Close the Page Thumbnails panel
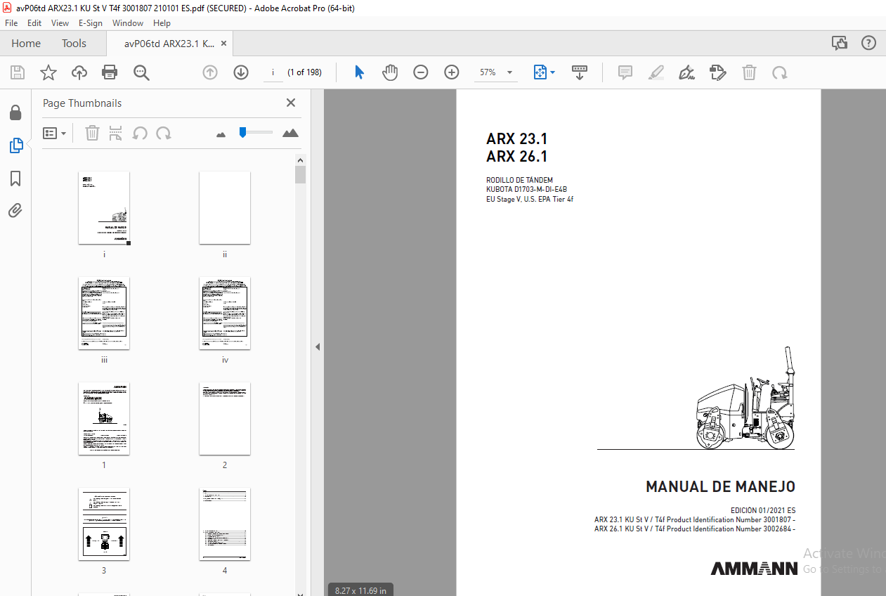Viewport: 886px width, 596px height. (291, 103)
